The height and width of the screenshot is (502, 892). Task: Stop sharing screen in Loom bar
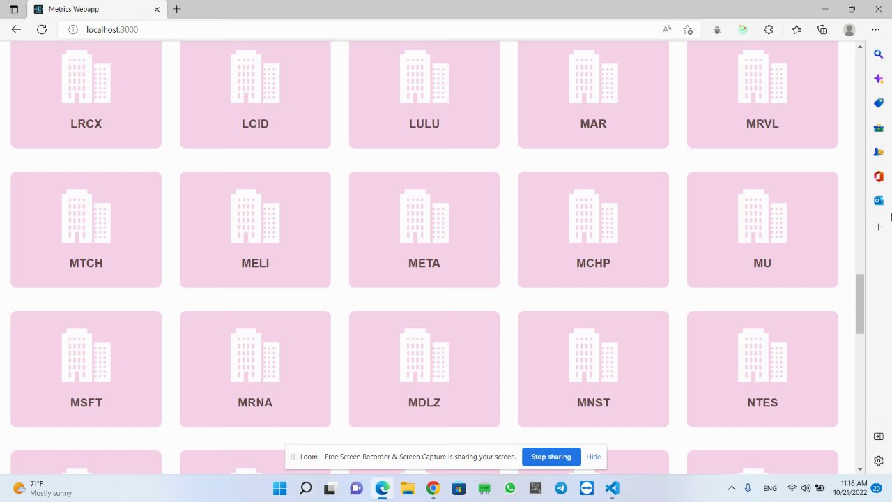point(551,457)
